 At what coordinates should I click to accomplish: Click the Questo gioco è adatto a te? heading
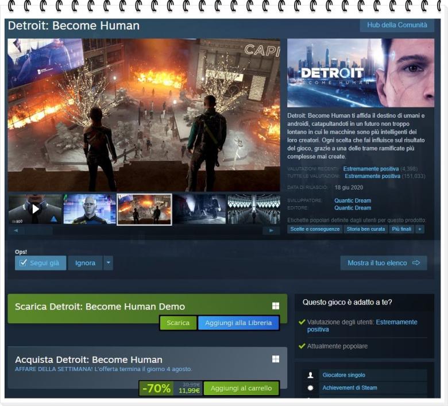pyautogui.click(x=347, y=302)
